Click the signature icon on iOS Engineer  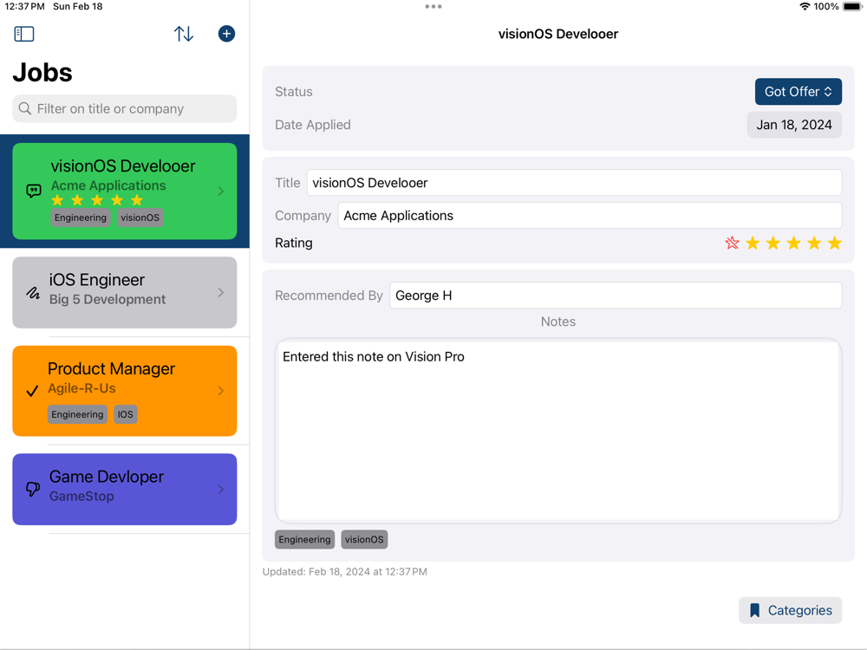33,292
